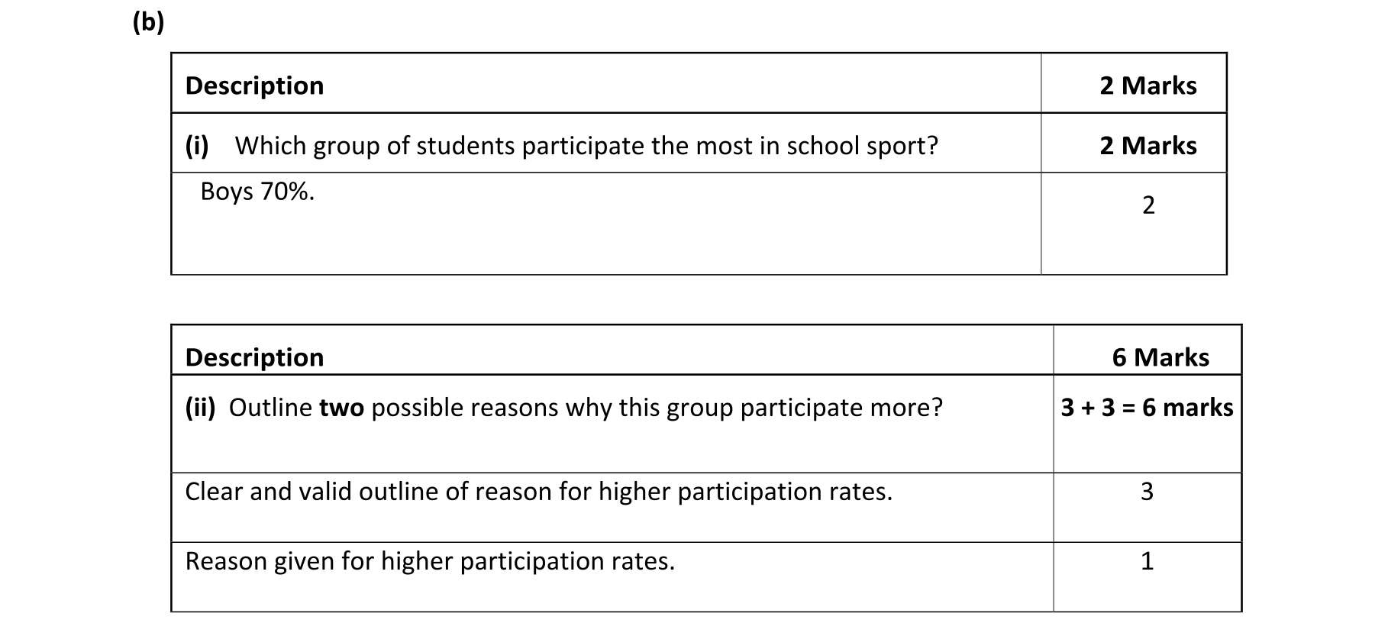Select the bold word "two" in question (ii)

click(x=341, y=408)
